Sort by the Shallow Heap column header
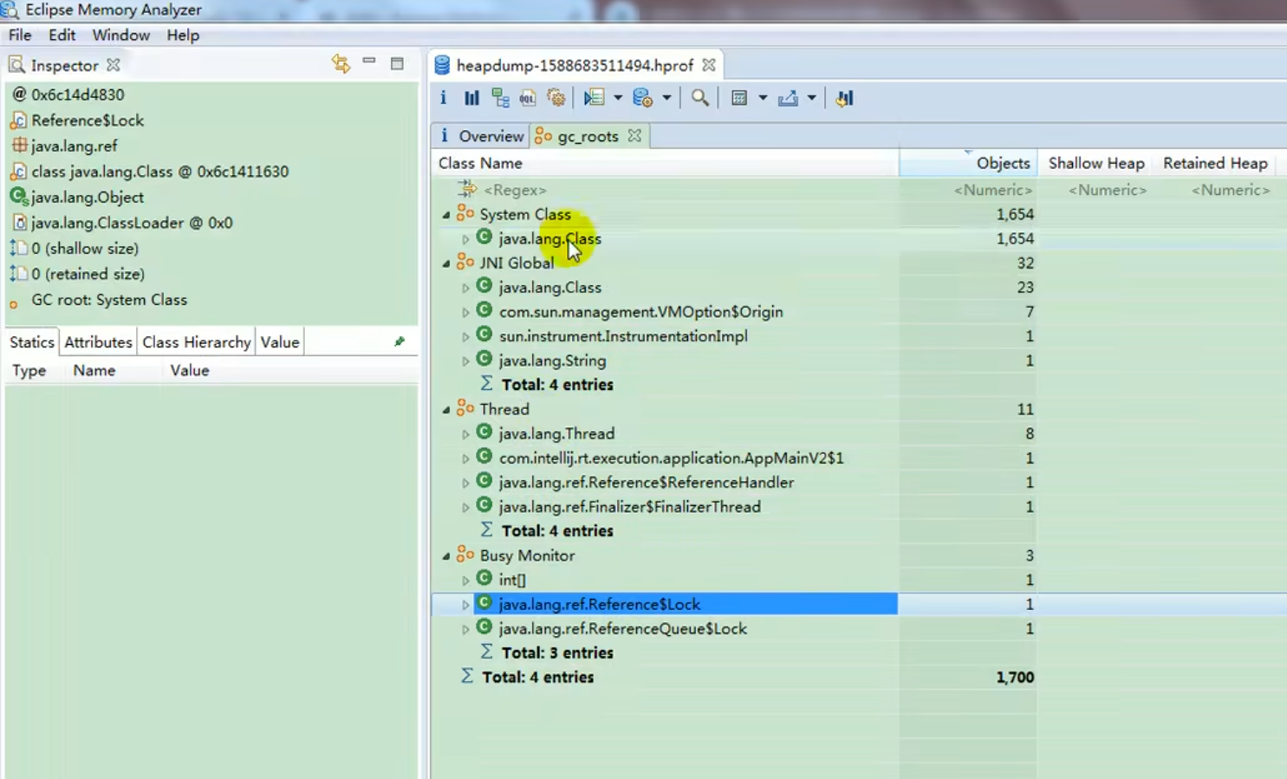 tap(1095, 163)
